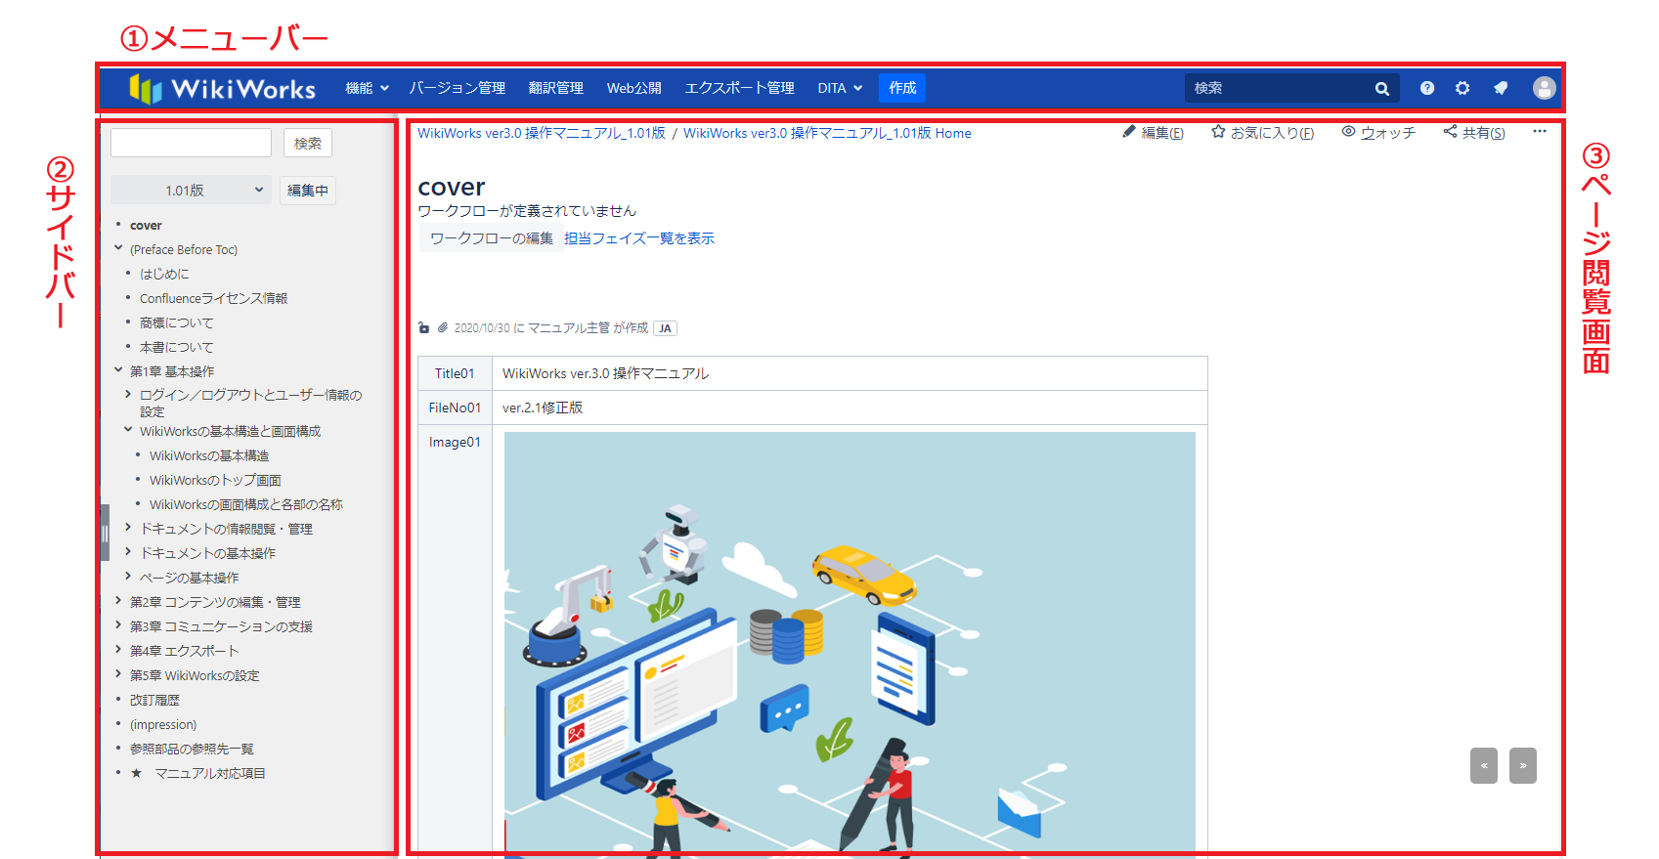Click the sidebar search input field
Viewport: 1659px width, 859px height.
(191, 143)
